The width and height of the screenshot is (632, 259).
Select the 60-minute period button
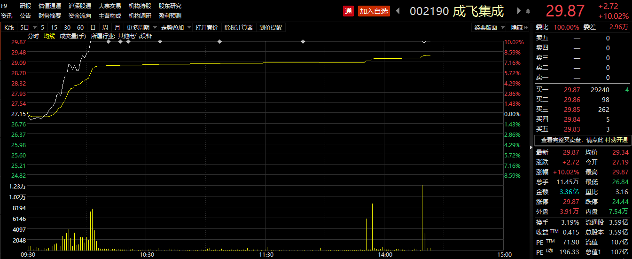[80, 27]
